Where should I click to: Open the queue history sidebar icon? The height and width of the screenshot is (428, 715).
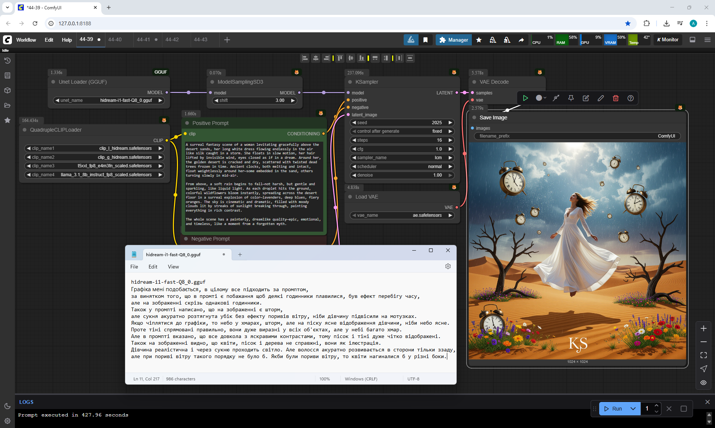coord(7,61)
